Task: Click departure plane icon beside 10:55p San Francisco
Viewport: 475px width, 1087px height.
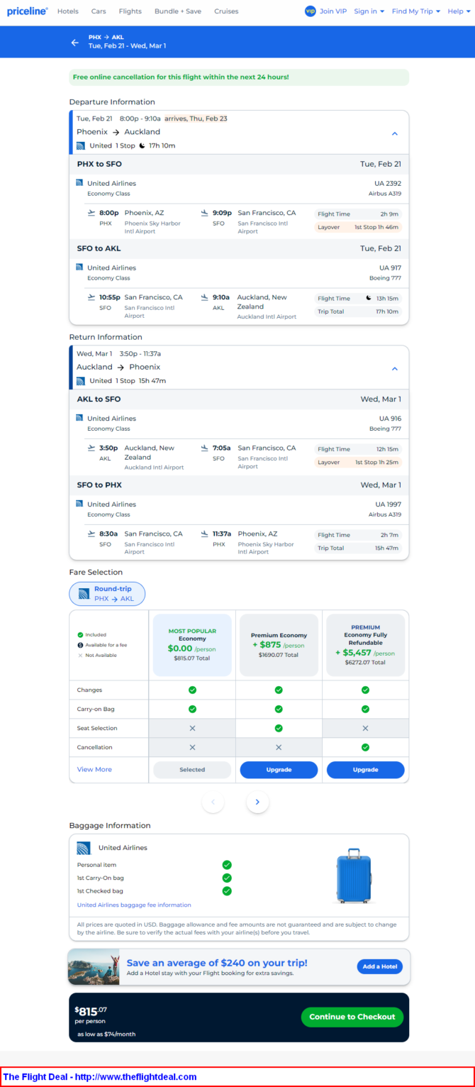Action: (x=91, y=297)
